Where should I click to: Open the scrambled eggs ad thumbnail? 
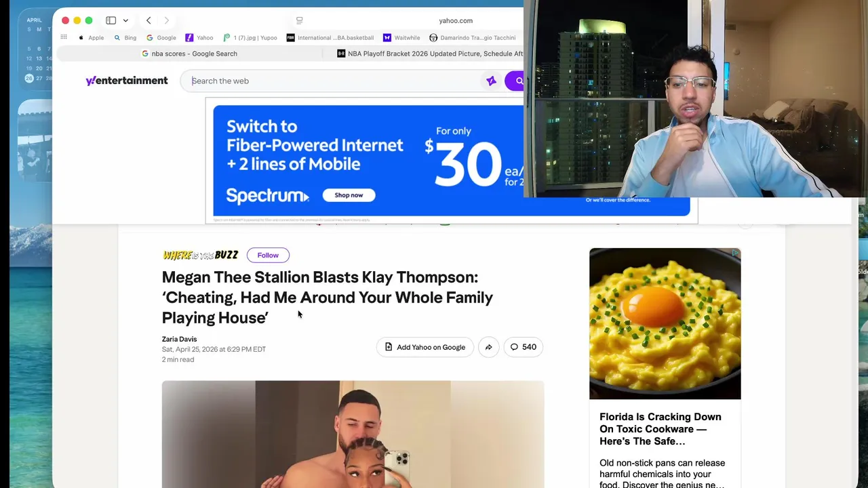tap(665, 324)
